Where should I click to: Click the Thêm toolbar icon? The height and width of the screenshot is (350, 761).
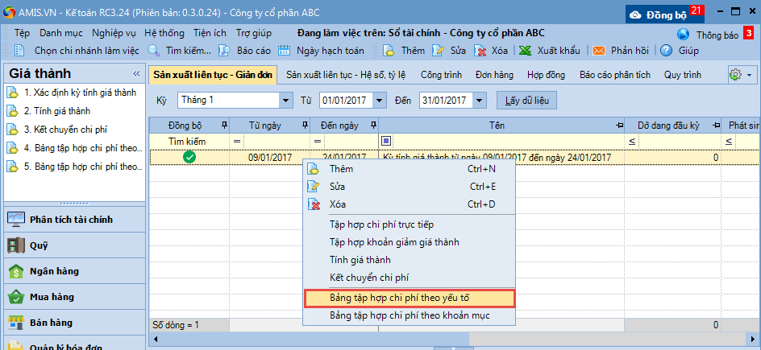389,50
